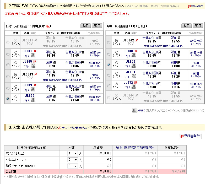Open the MAGIC IV icon in JL805 row
This screenshot has width=211, height=184.
click(x=33, y=66)
